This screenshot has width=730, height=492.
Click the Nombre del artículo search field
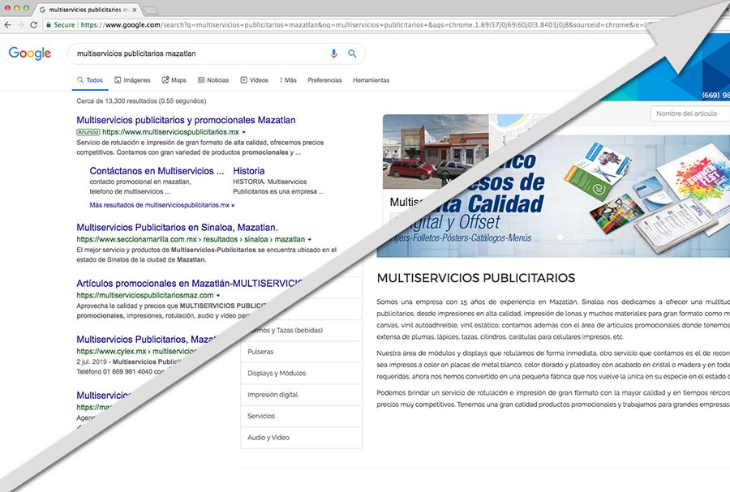coord(689,113)
